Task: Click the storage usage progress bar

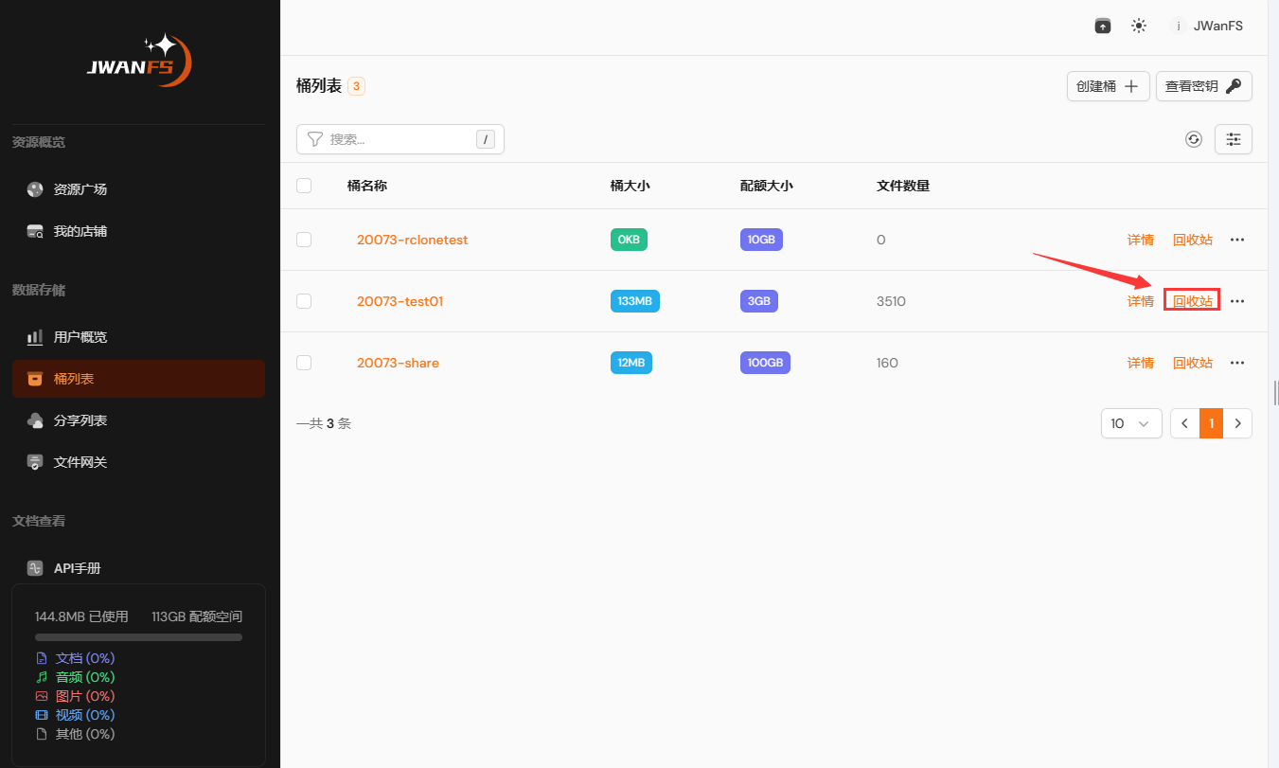Action: click(x=138, y=637)
